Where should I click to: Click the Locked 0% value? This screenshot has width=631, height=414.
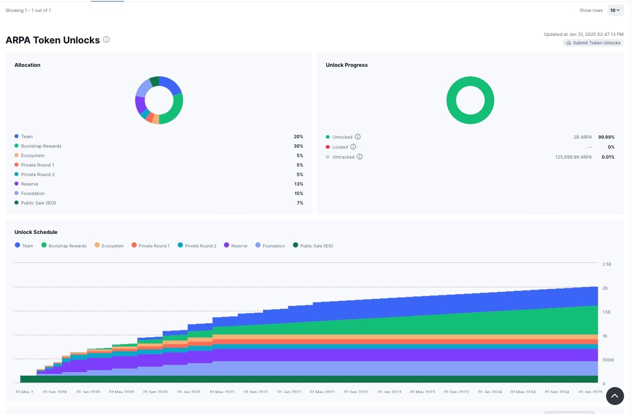click(611, 147)
